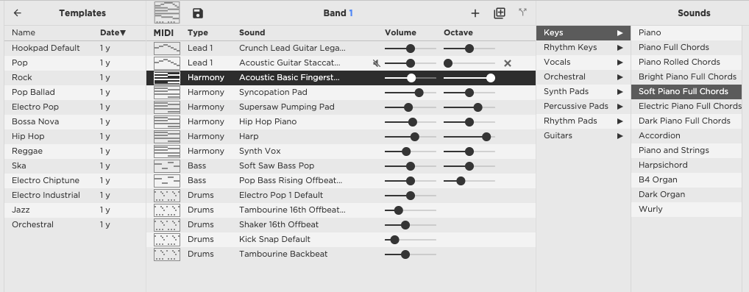This screenshot has height=292, width=749.
Task: Open the Synth Pads category
Action: click(x=583, y=91)
